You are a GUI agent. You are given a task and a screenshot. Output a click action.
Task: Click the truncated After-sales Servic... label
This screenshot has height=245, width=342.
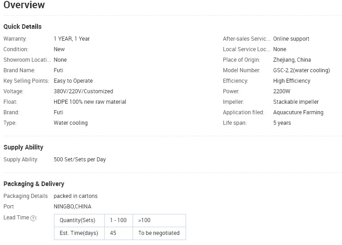(x=246, y=39)
